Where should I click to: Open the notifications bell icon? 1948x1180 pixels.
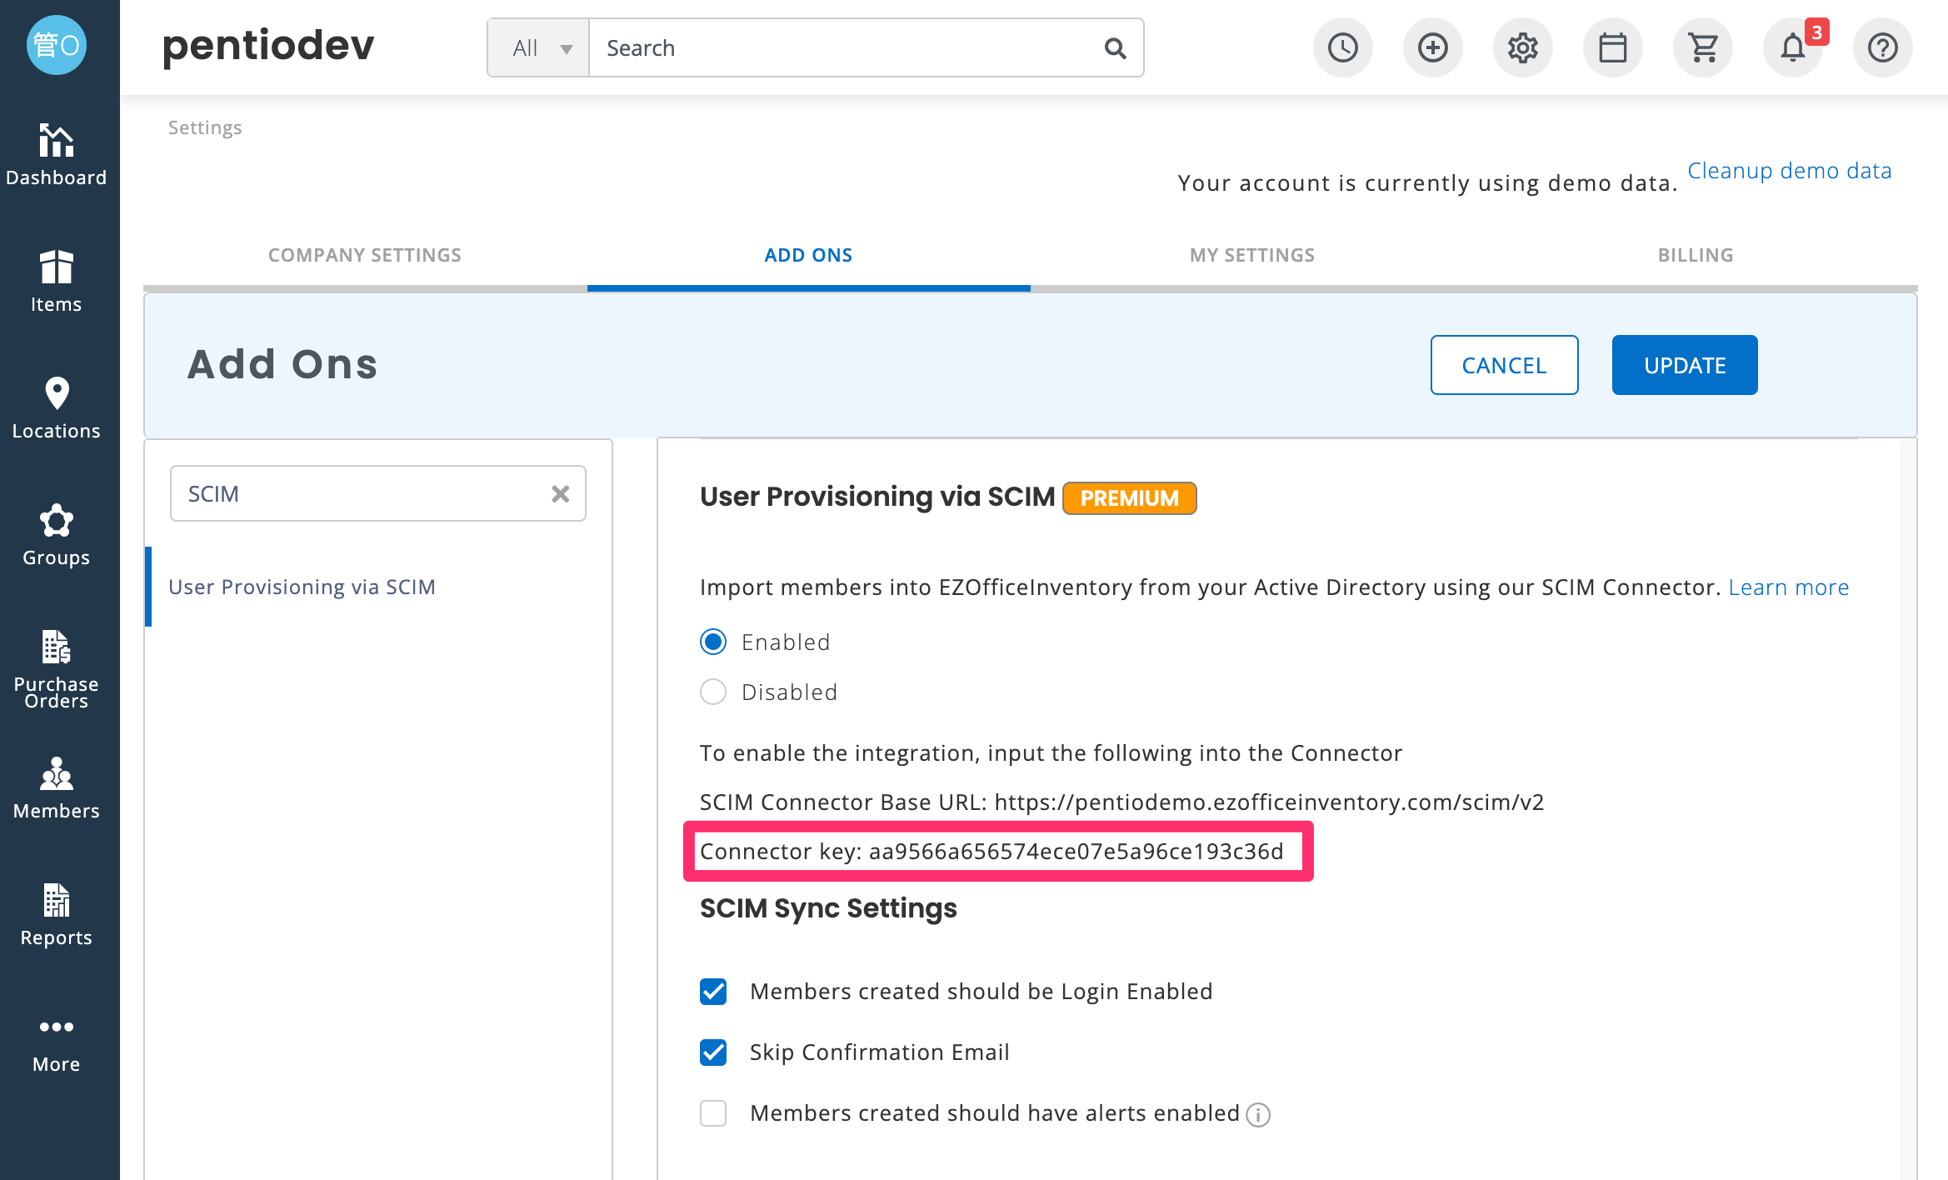(1793, 47)
